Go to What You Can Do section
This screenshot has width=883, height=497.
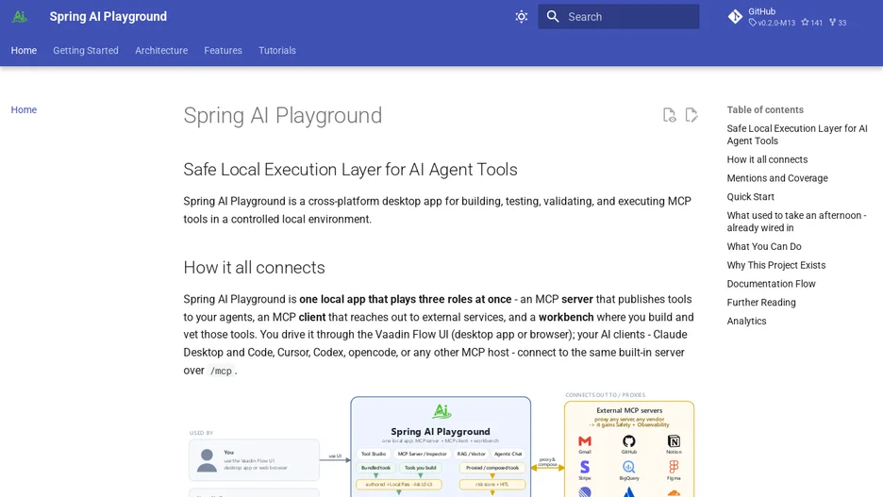coord(763,246)
